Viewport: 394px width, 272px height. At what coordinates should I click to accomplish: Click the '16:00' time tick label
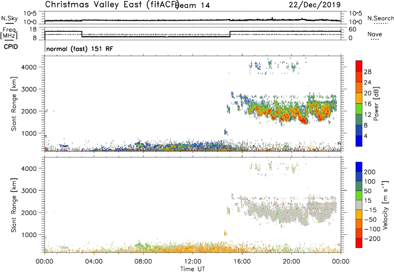[x=242, y=262]
